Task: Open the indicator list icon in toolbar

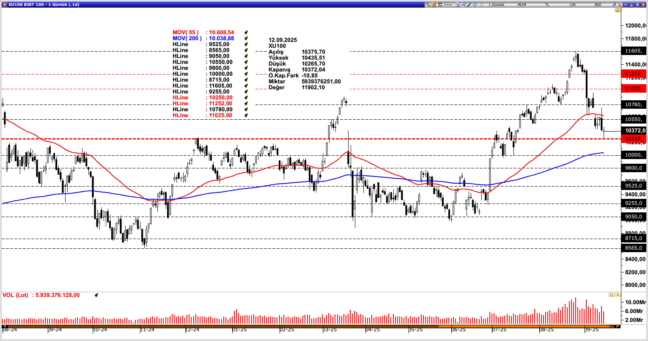Action: [457, 5]
